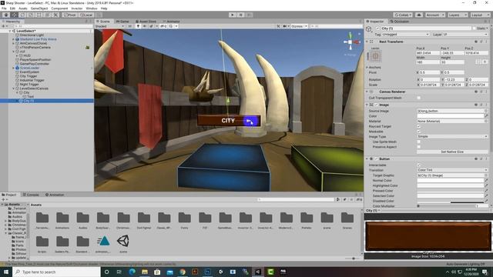Open the Layout dropdown in top toolbar
Screen dimensions: 493x277
pyautogui.click(x=480, y=15)
